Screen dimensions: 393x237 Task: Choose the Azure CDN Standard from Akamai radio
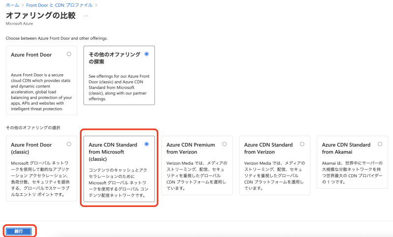point(380,144)
